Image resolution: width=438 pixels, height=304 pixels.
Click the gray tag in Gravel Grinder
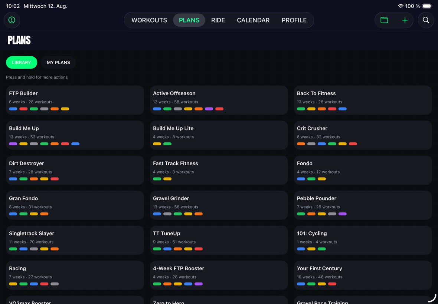[167, 214]
